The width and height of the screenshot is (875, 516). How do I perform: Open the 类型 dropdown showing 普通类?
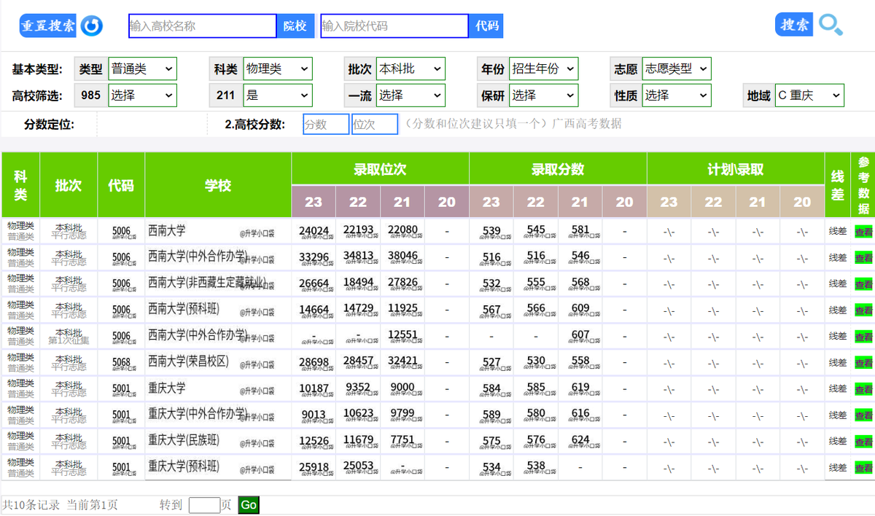143,68
